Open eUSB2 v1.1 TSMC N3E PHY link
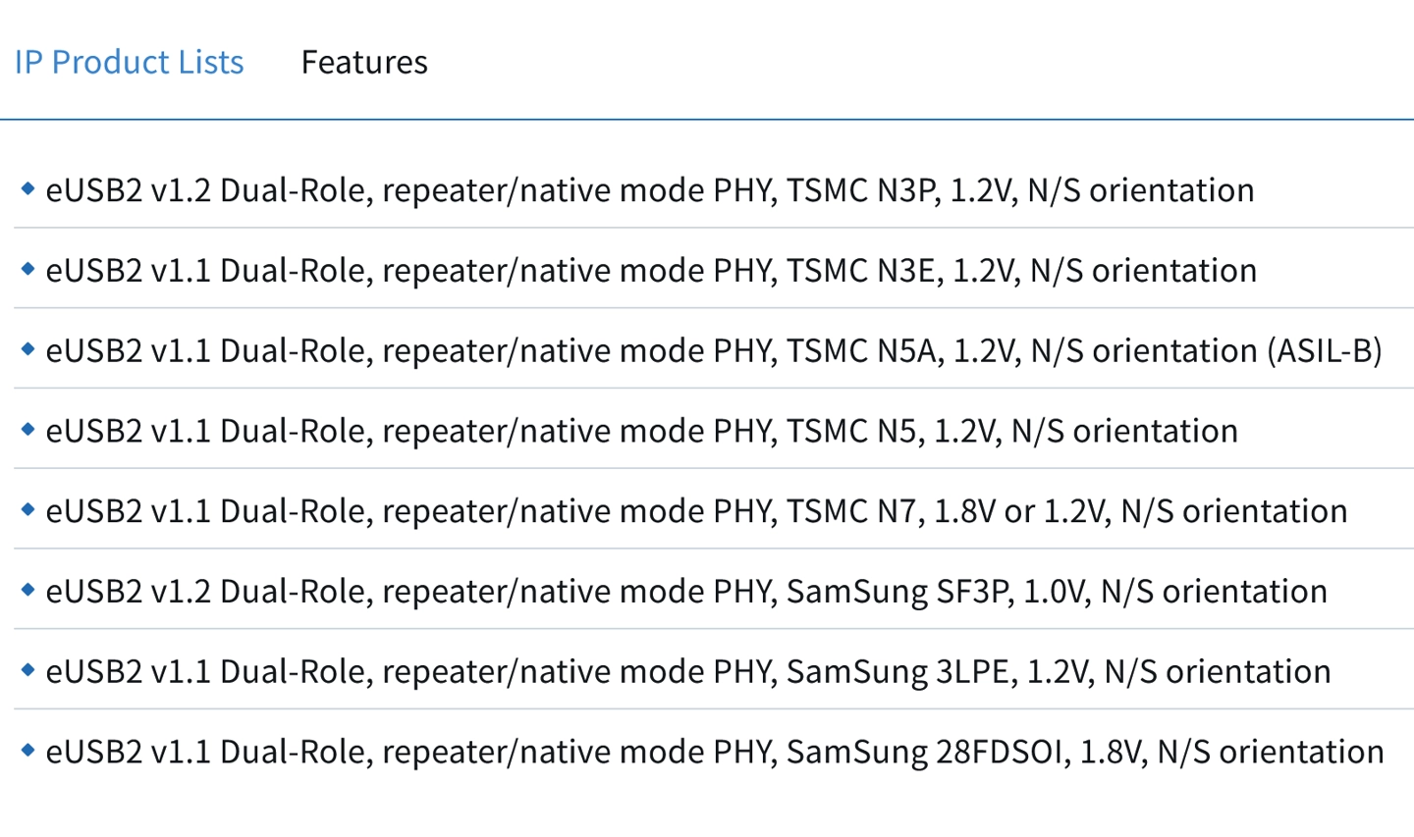 [x=650, y=270]
